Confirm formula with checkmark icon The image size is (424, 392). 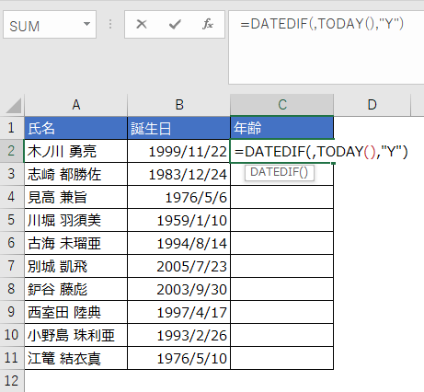point(175,24)
